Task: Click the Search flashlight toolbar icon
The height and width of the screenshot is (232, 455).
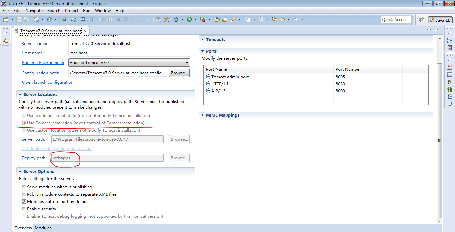Action: [233, 19]
